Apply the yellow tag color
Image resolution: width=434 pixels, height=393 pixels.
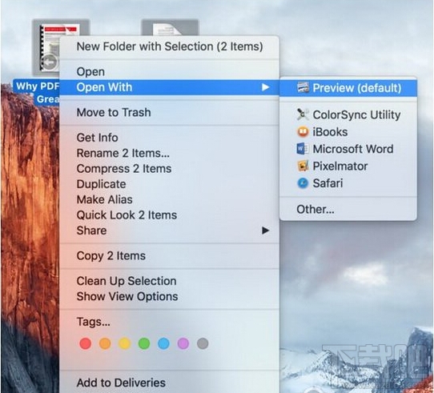coord(125,343)
